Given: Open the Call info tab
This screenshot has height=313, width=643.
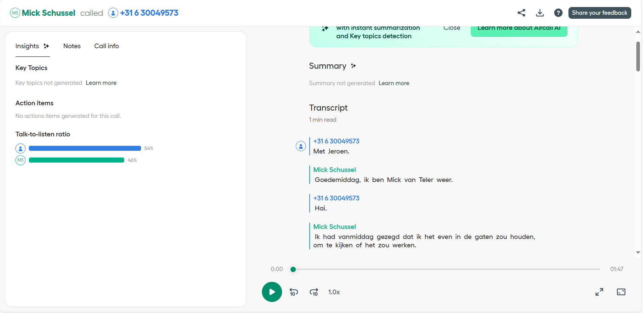Looking at the screenshot, I should pyautogui.click(x=106, y=46).
